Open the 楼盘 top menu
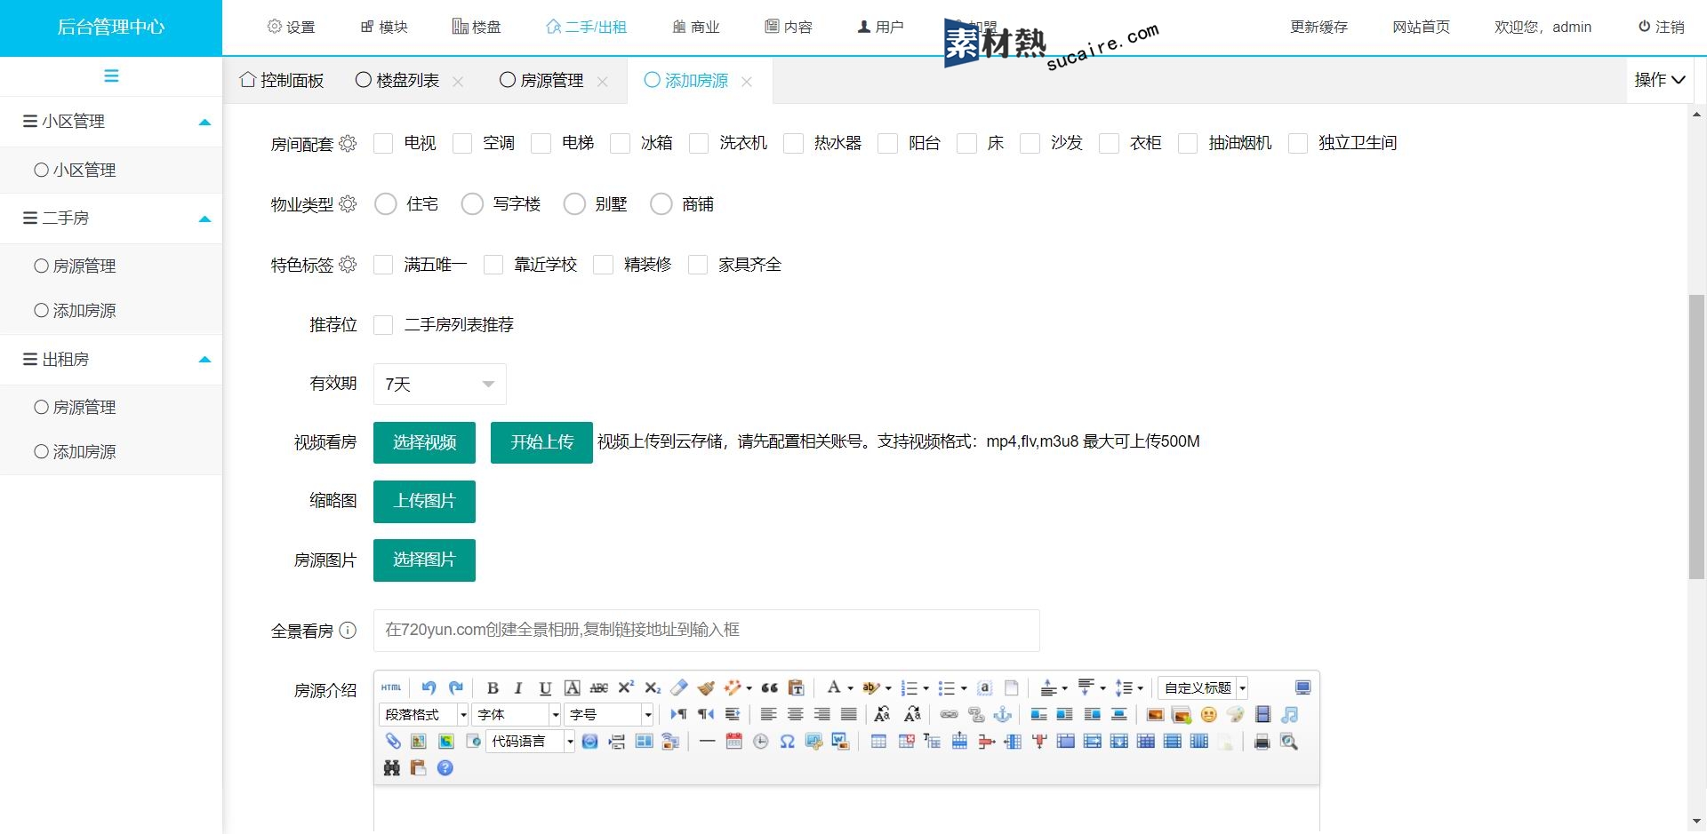This screenshot has height=834, width=1707. click(x=477, y=28)
